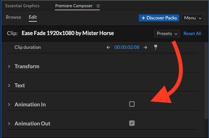Screen dimensions: 209x138
Task: Click the 00:00:02:08 clip duration value
Action: click(127, 47)
